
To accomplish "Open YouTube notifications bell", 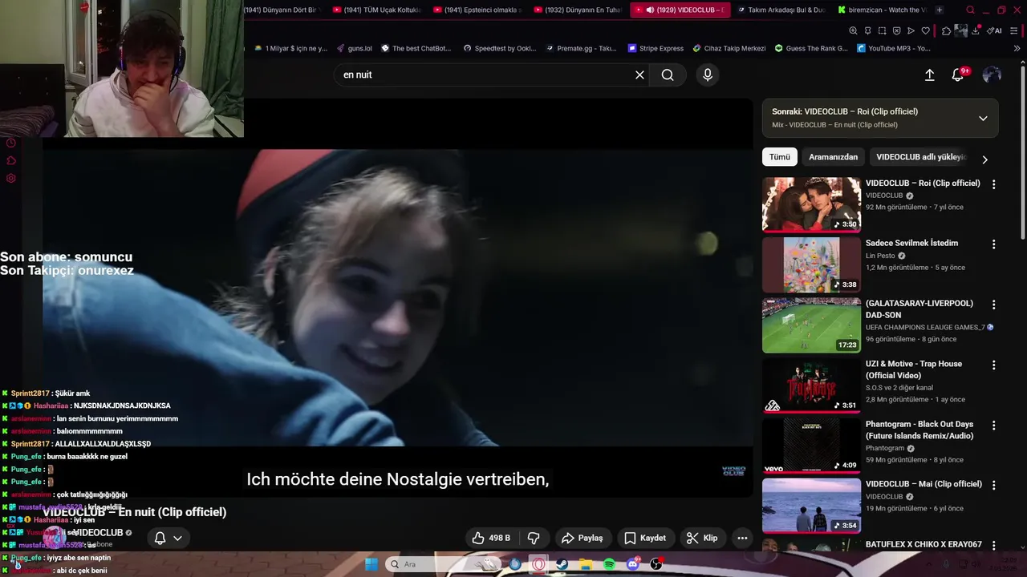I will tap(957, 75).
